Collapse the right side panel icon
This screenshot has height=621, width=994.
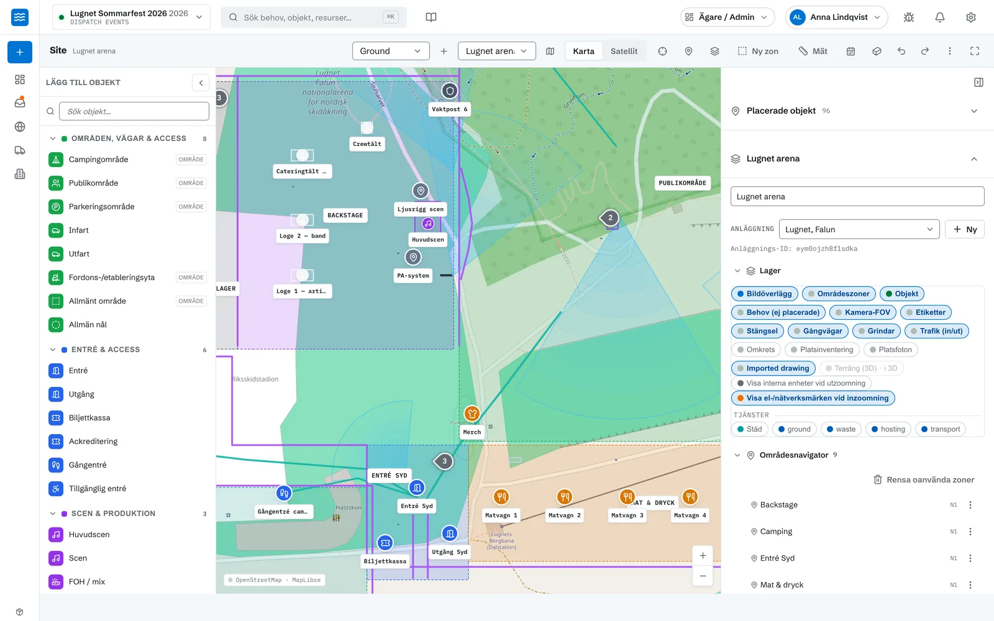click(x=978, y=82)
